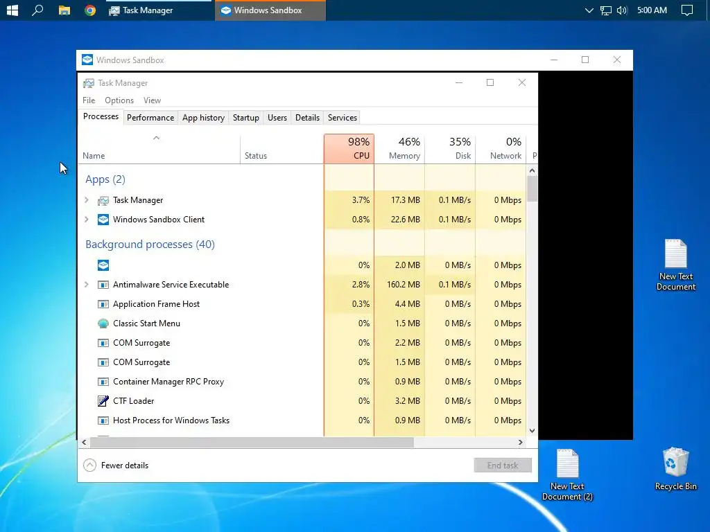Switch to the Startup tab
This screenshot has width=710, height=532.
coord(246,118)
